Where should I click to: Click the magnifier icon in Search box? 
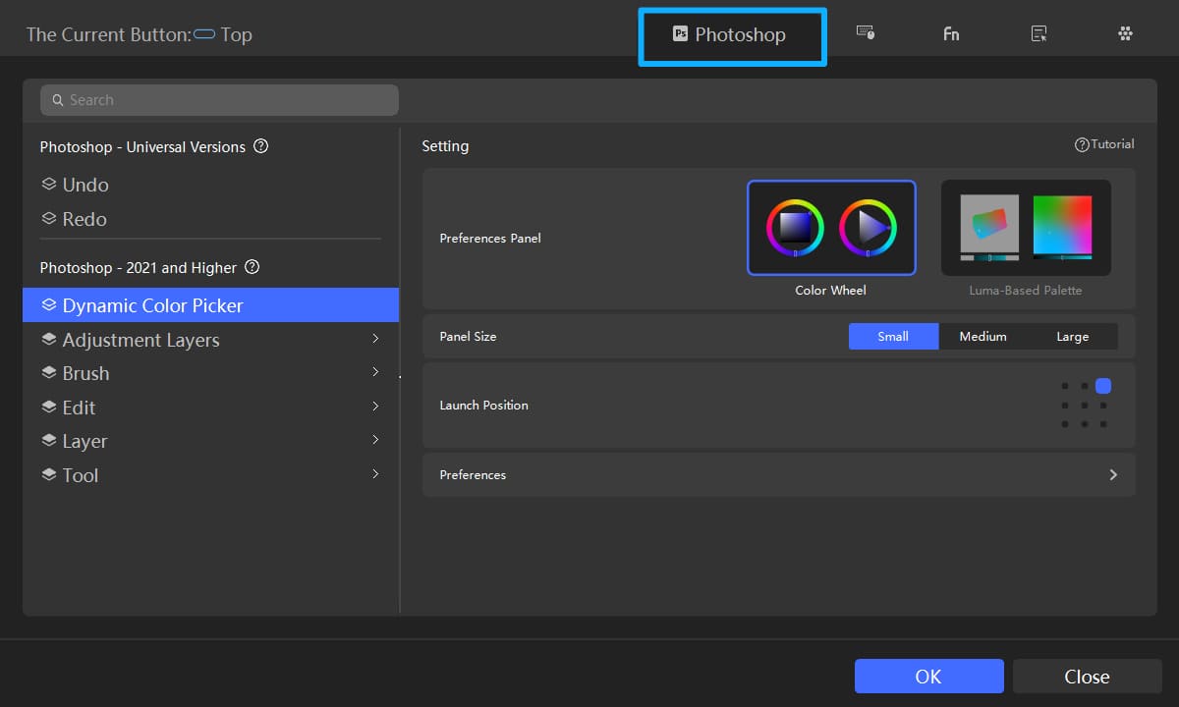[58, 100]
